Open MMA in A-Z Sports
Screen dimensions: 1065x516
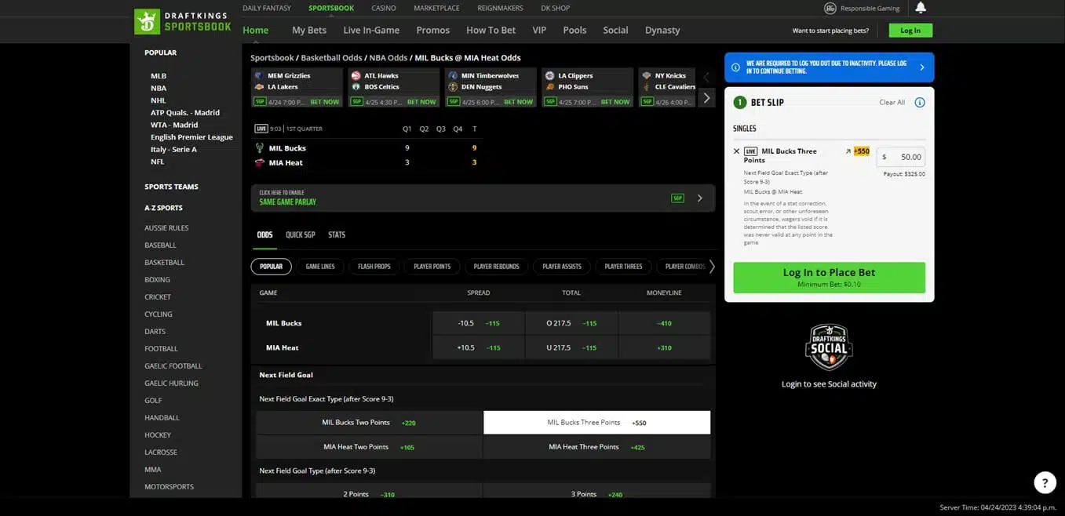click(153, 470)
